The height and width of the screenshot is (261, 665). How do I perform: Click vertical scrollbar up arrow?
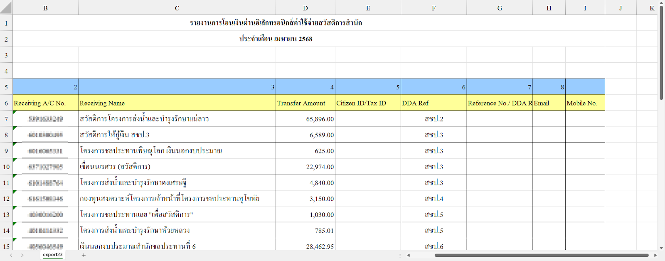661,3
